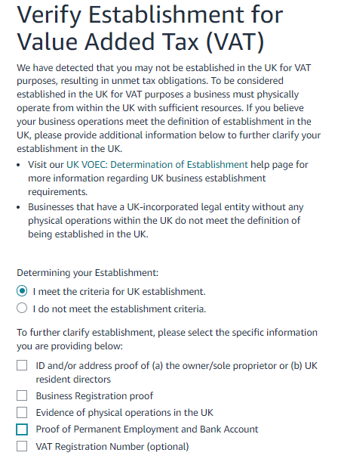
Task: Click 'Proof of Permanent Employment and Bank Account' text
Action: point(147,429)
